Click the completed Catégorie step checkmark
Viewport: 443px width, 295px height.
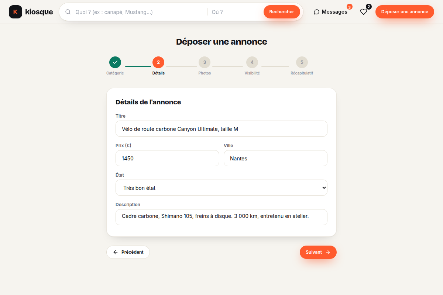coord(115,62)
